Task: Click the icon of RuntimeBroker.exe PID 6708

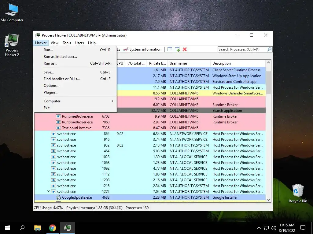Action: click(58, 116)
